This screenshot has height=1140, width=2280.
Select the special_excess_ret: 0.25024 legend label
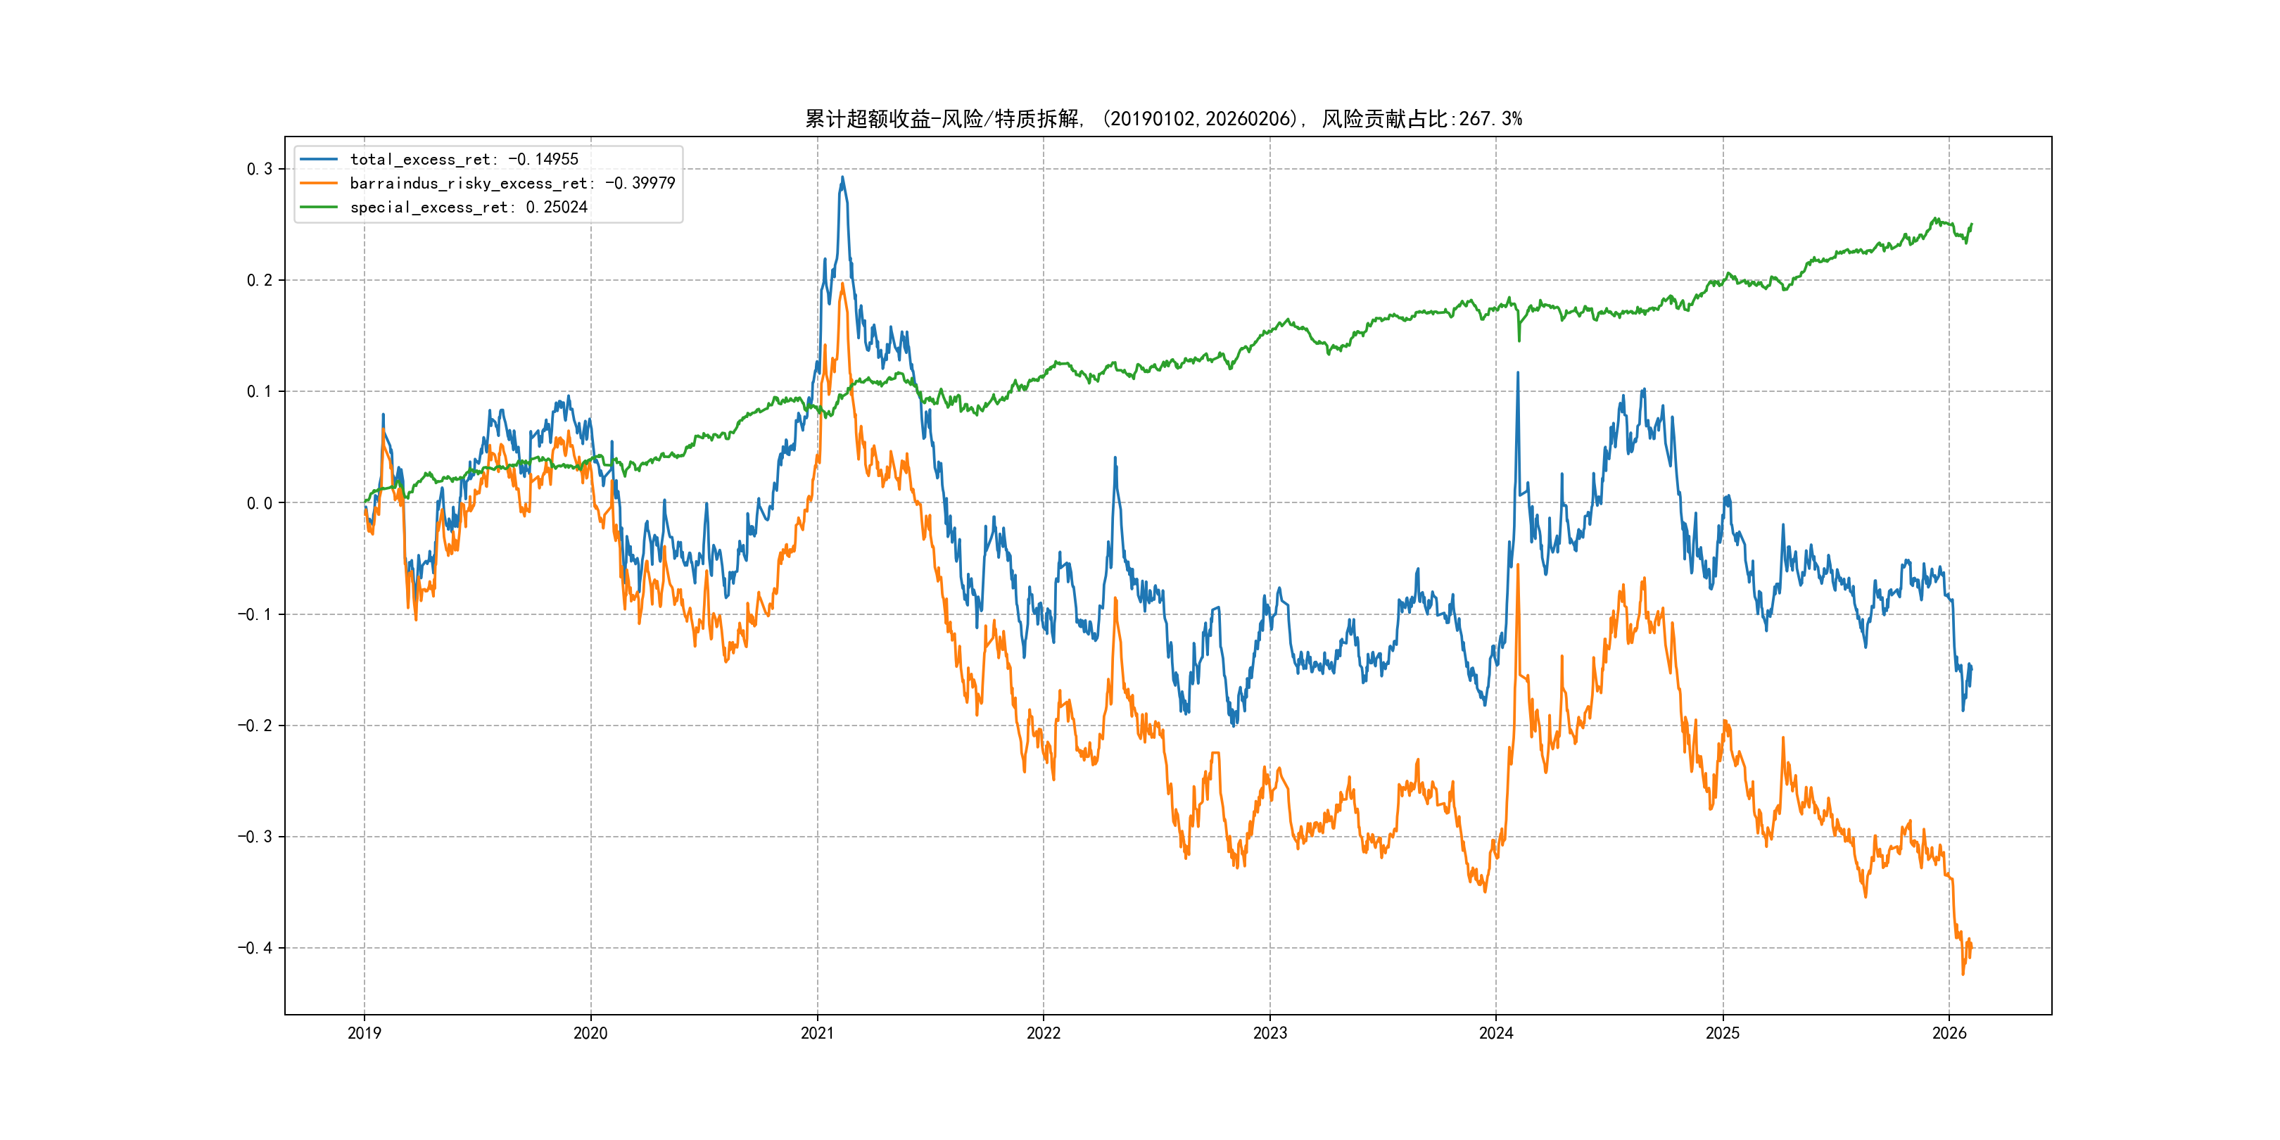coord(468,207)
